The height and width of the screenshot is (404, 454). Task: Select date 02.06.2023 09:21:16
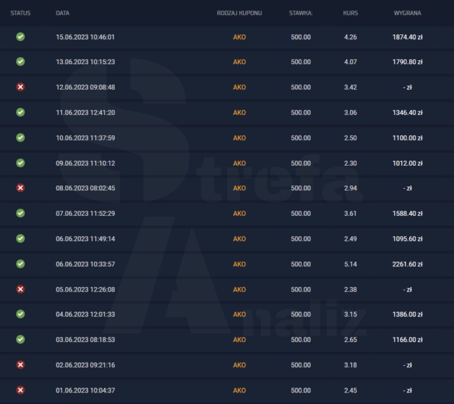pyautogui.click(x=85, y=365)
